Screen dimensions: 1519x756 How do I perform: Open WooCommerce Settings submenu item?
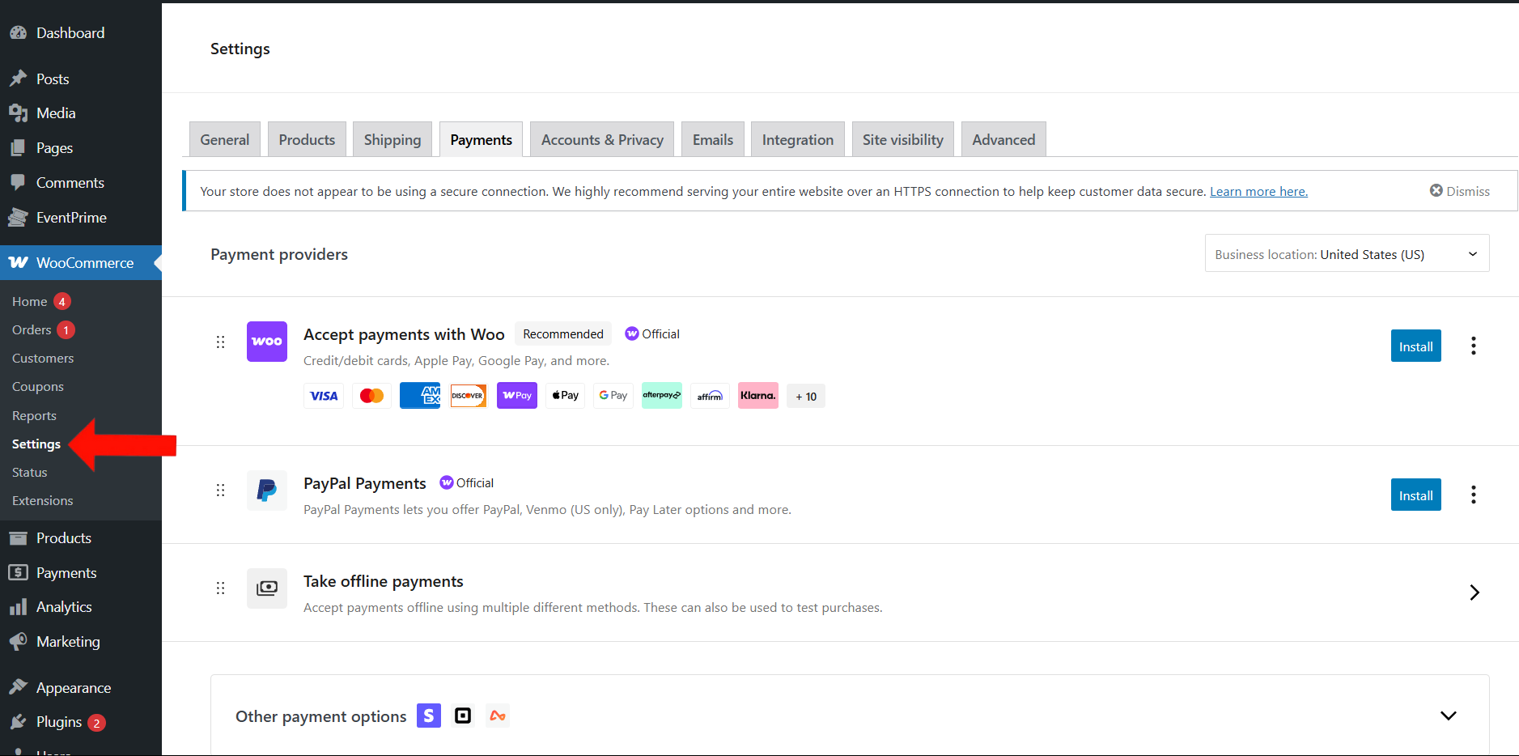point(36,444)
